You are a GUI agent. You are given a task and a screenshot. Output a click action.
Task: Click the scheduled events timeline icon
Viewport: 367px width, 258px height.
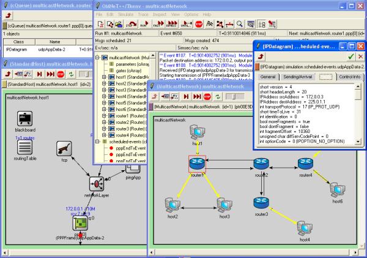229,24
